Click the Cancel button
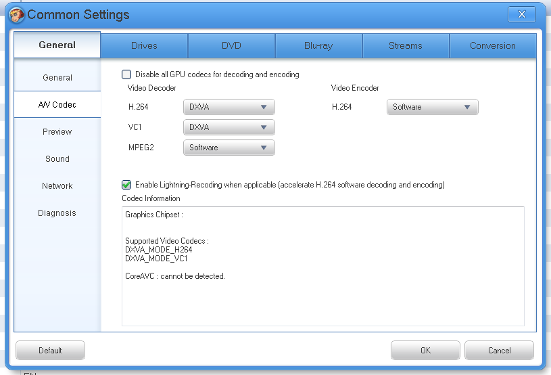Image resolution: width=551 pixels, height=375 pixels. (500, 351)
